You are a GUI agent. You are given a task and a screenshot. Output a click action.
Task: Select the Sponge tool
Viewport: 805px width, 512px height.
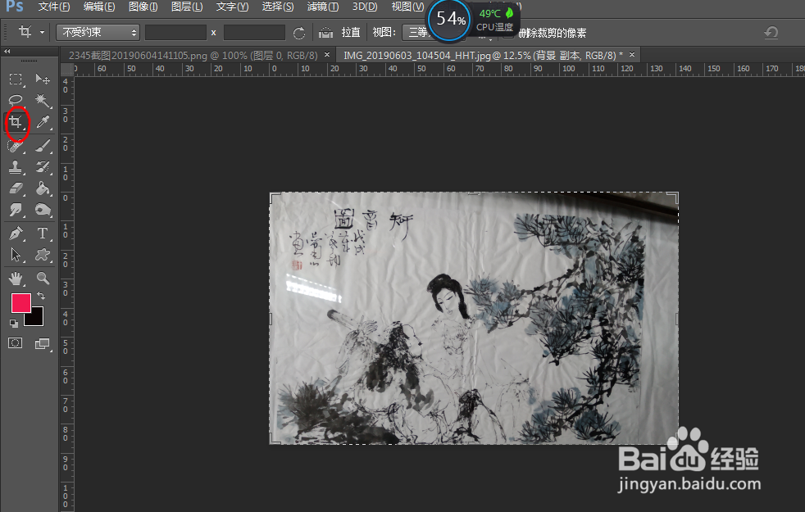(43, 210)
